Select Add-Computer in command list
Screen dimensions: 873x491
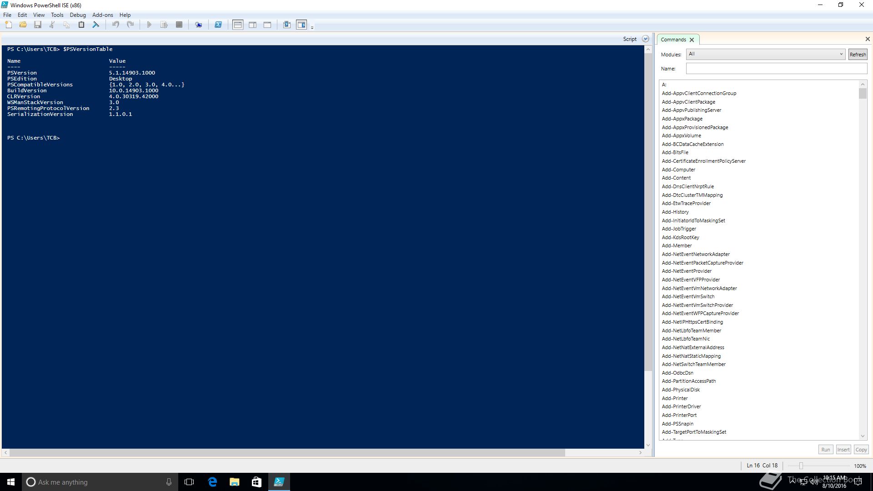pos(678,170)
